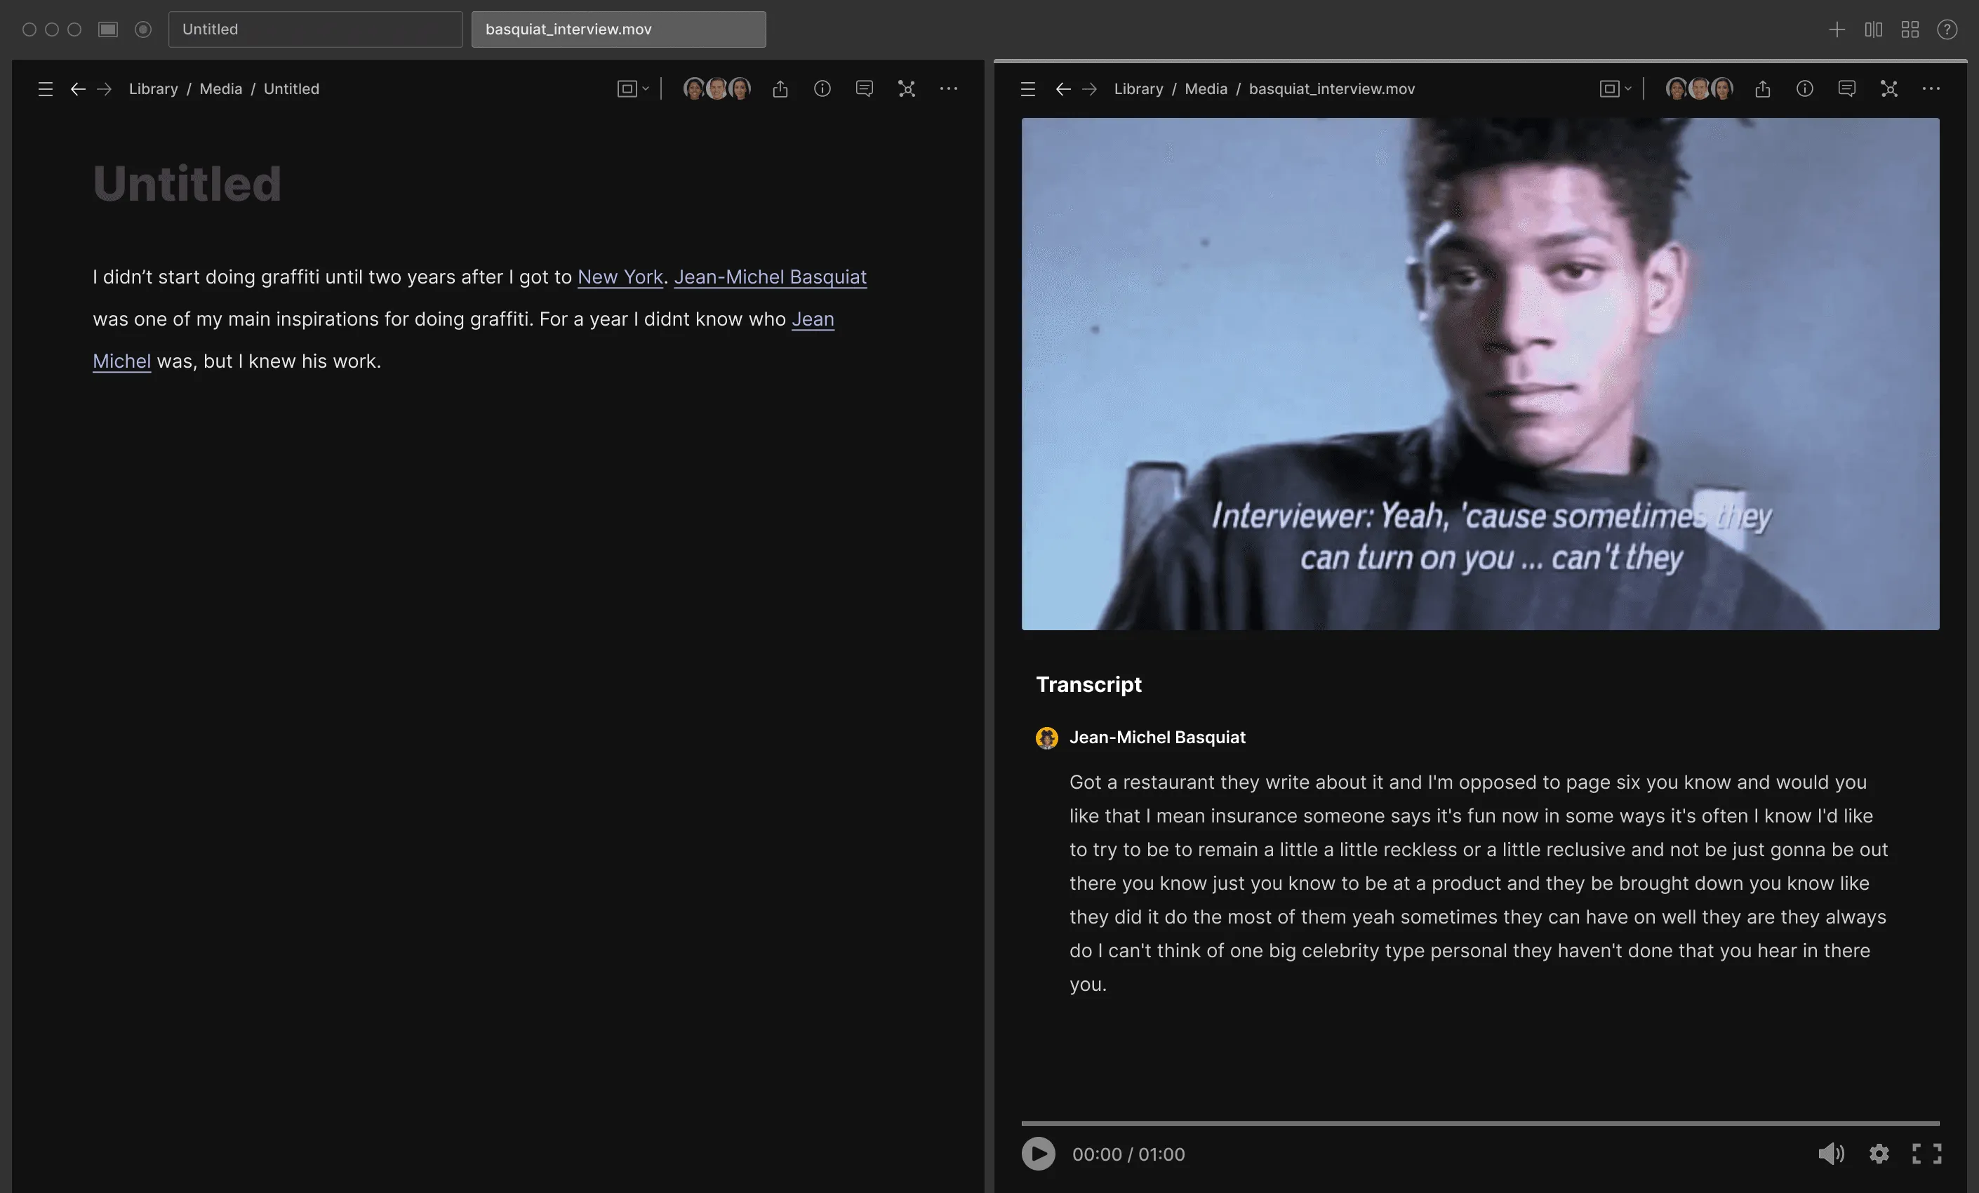1979x1193 pixels.
Task: Click the record circle icon in title bar
Action: point(143,29)
